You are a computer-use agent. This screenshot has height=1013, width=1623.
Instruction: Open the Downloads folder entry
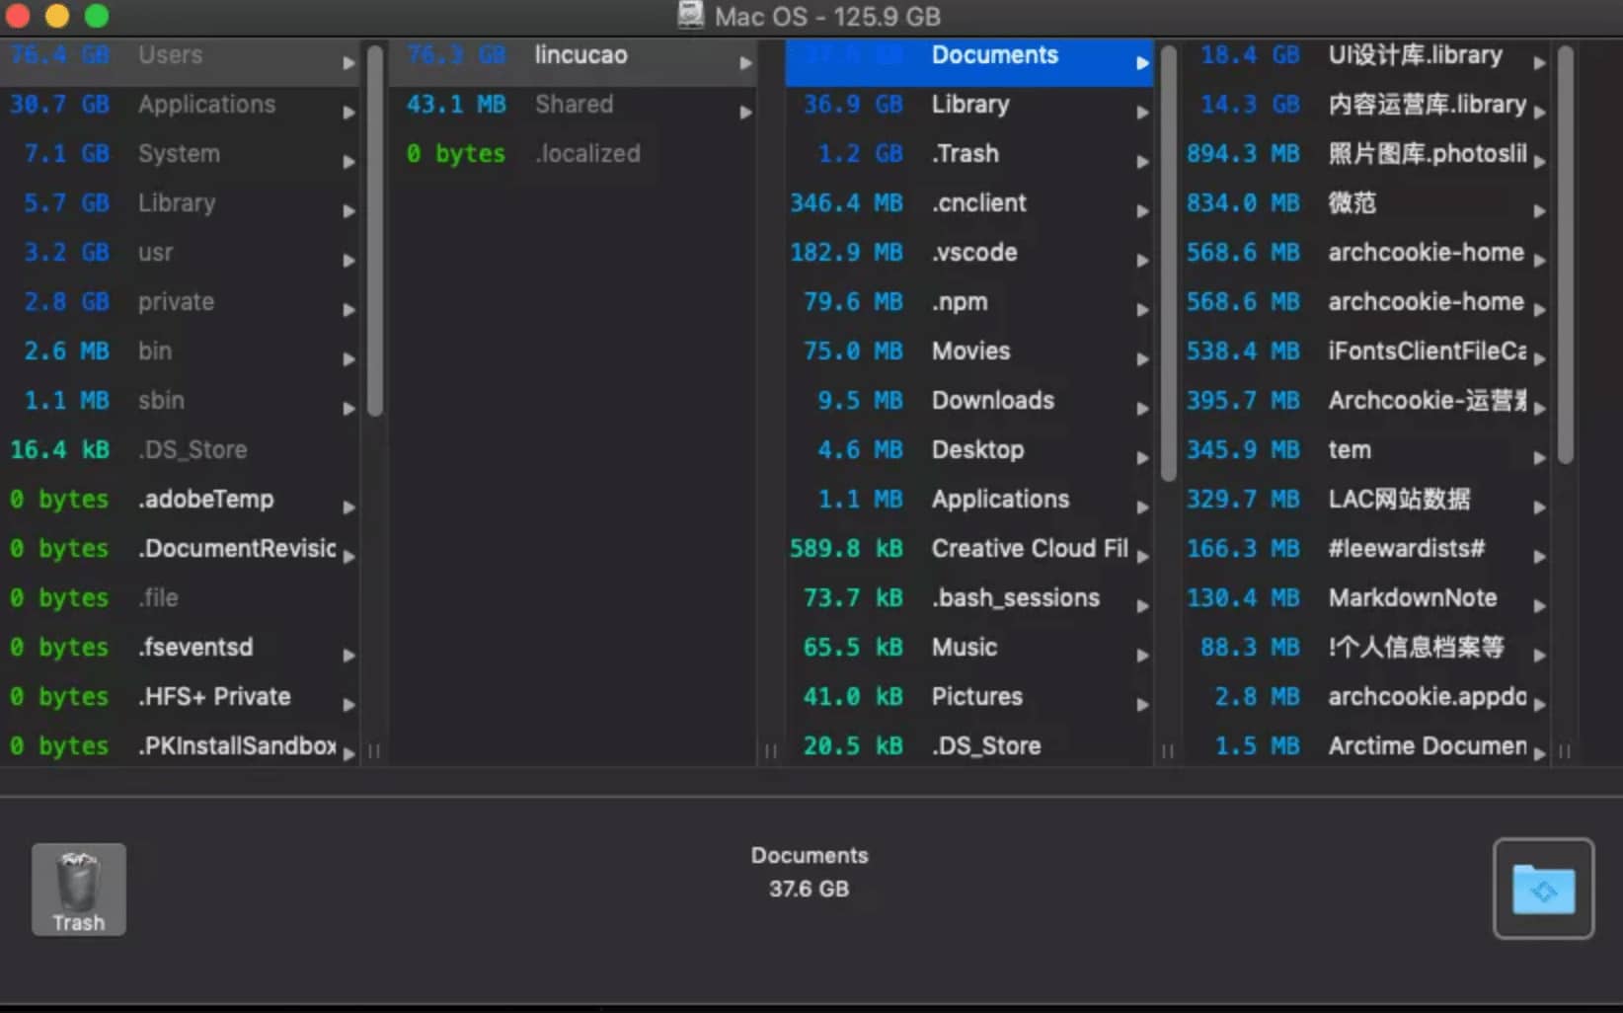pos(992,401)
